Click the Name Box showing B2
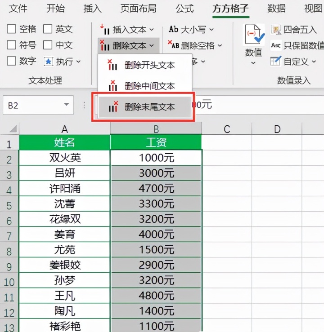This screenshot has width=324, height=332. coord(38,105)
